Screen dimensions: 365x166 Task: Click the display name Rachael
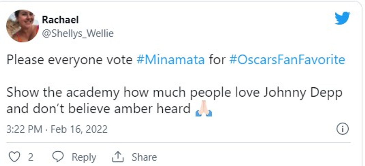[x=60, y=20]
